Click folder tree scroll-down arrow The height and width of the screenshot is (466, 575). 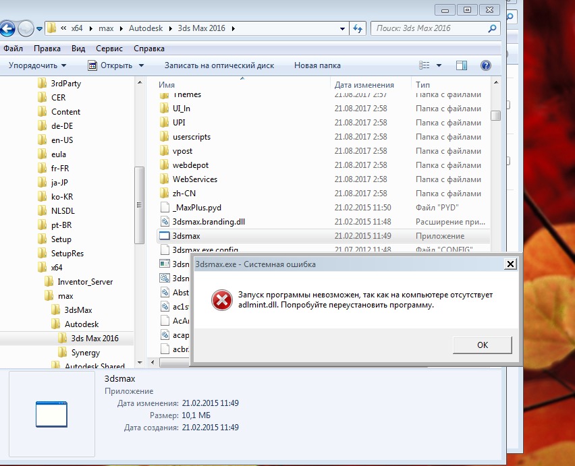coord(139,363)
